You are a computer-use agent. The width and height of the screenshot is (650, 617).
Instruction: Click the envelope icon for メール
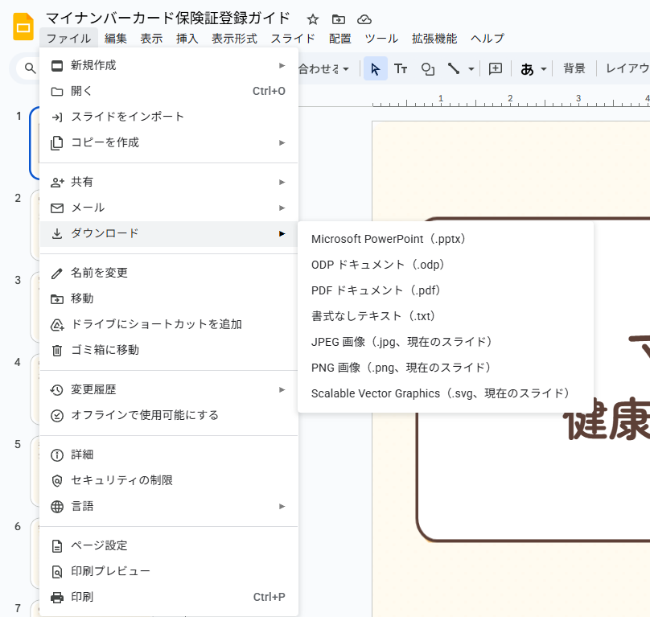(57, 208)
